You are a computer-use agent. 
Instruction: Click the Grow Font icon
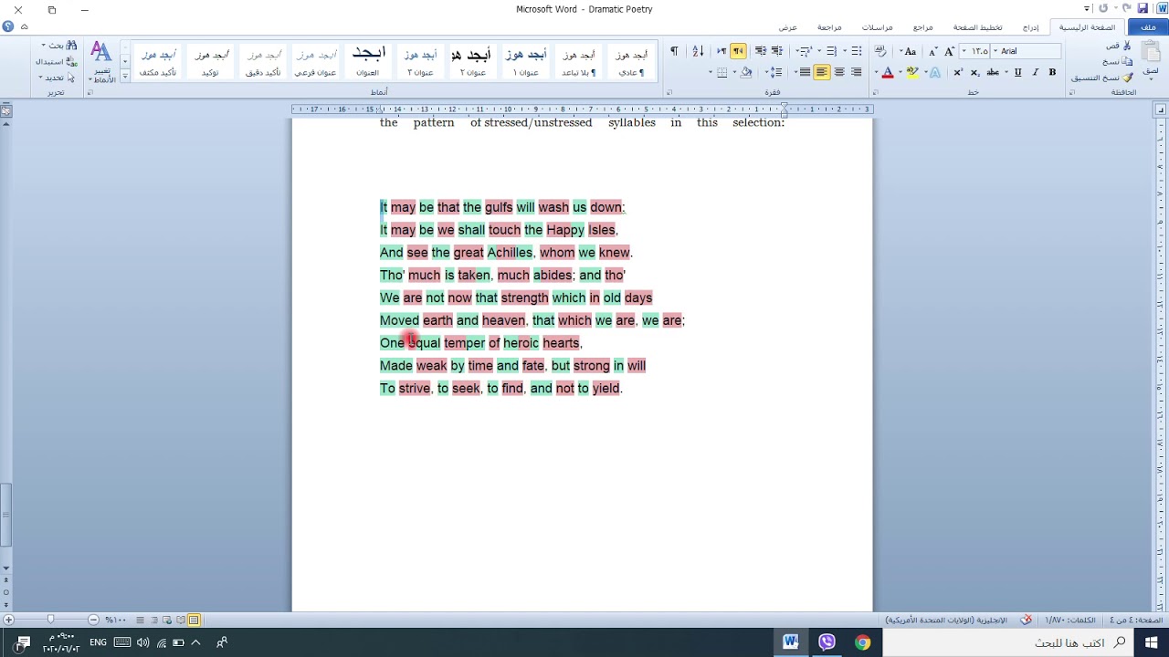(949, 51)
